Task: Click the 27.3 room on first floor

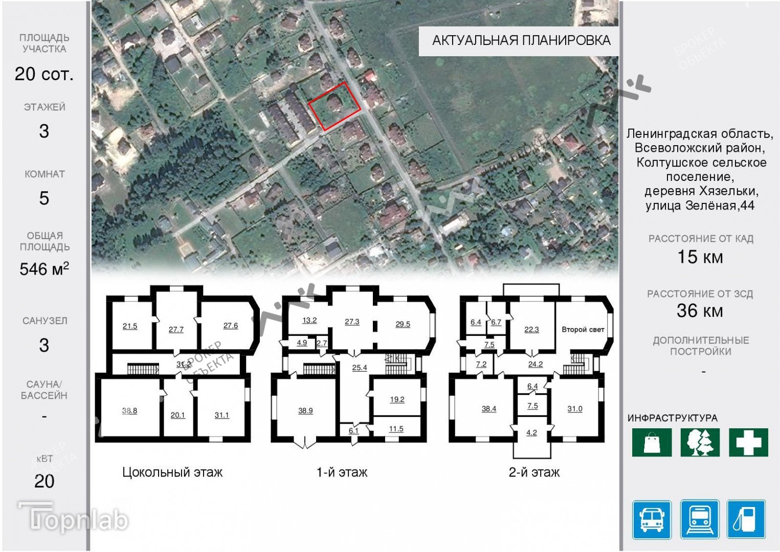Action: [352, 321]
